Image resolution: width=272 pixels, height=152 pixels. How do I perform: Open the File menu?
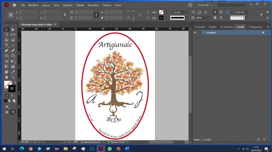(23, 5)
